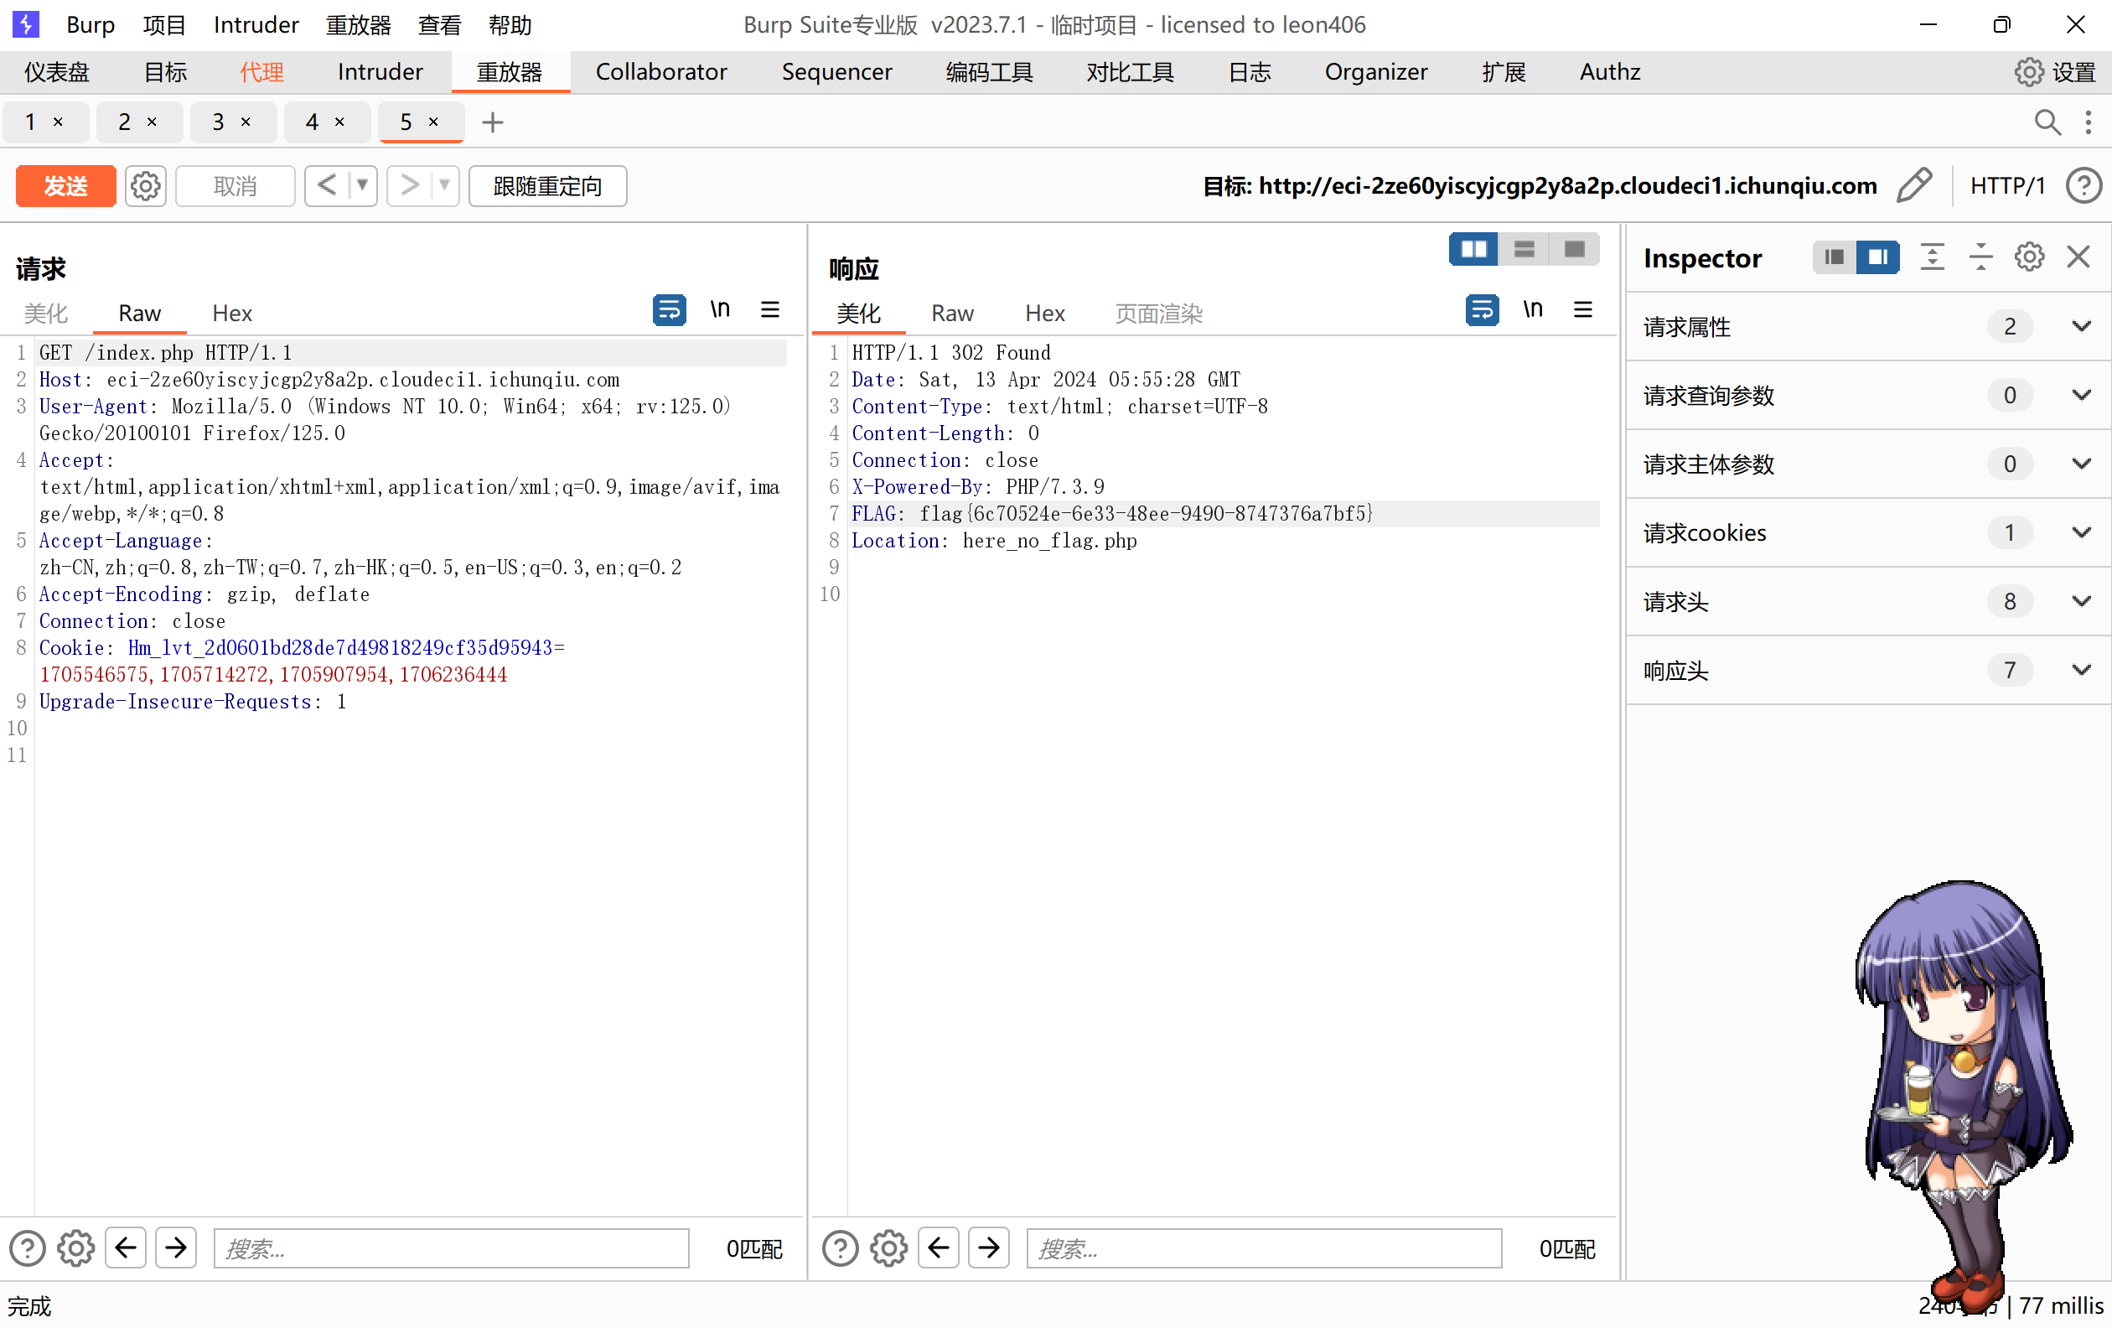
Task: Click the Burp logo icon in title bar
Action: pyautogui.click(x=25, y=23)
